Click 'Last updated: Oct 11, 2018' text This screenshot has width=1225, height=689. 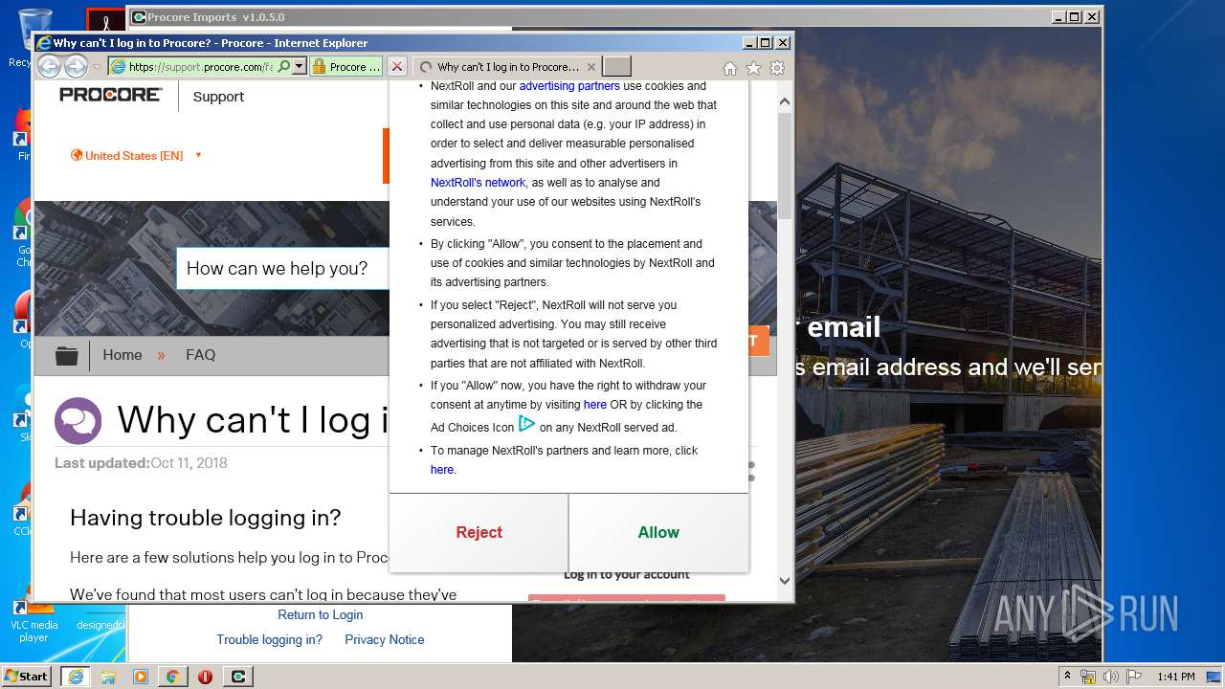141,463
